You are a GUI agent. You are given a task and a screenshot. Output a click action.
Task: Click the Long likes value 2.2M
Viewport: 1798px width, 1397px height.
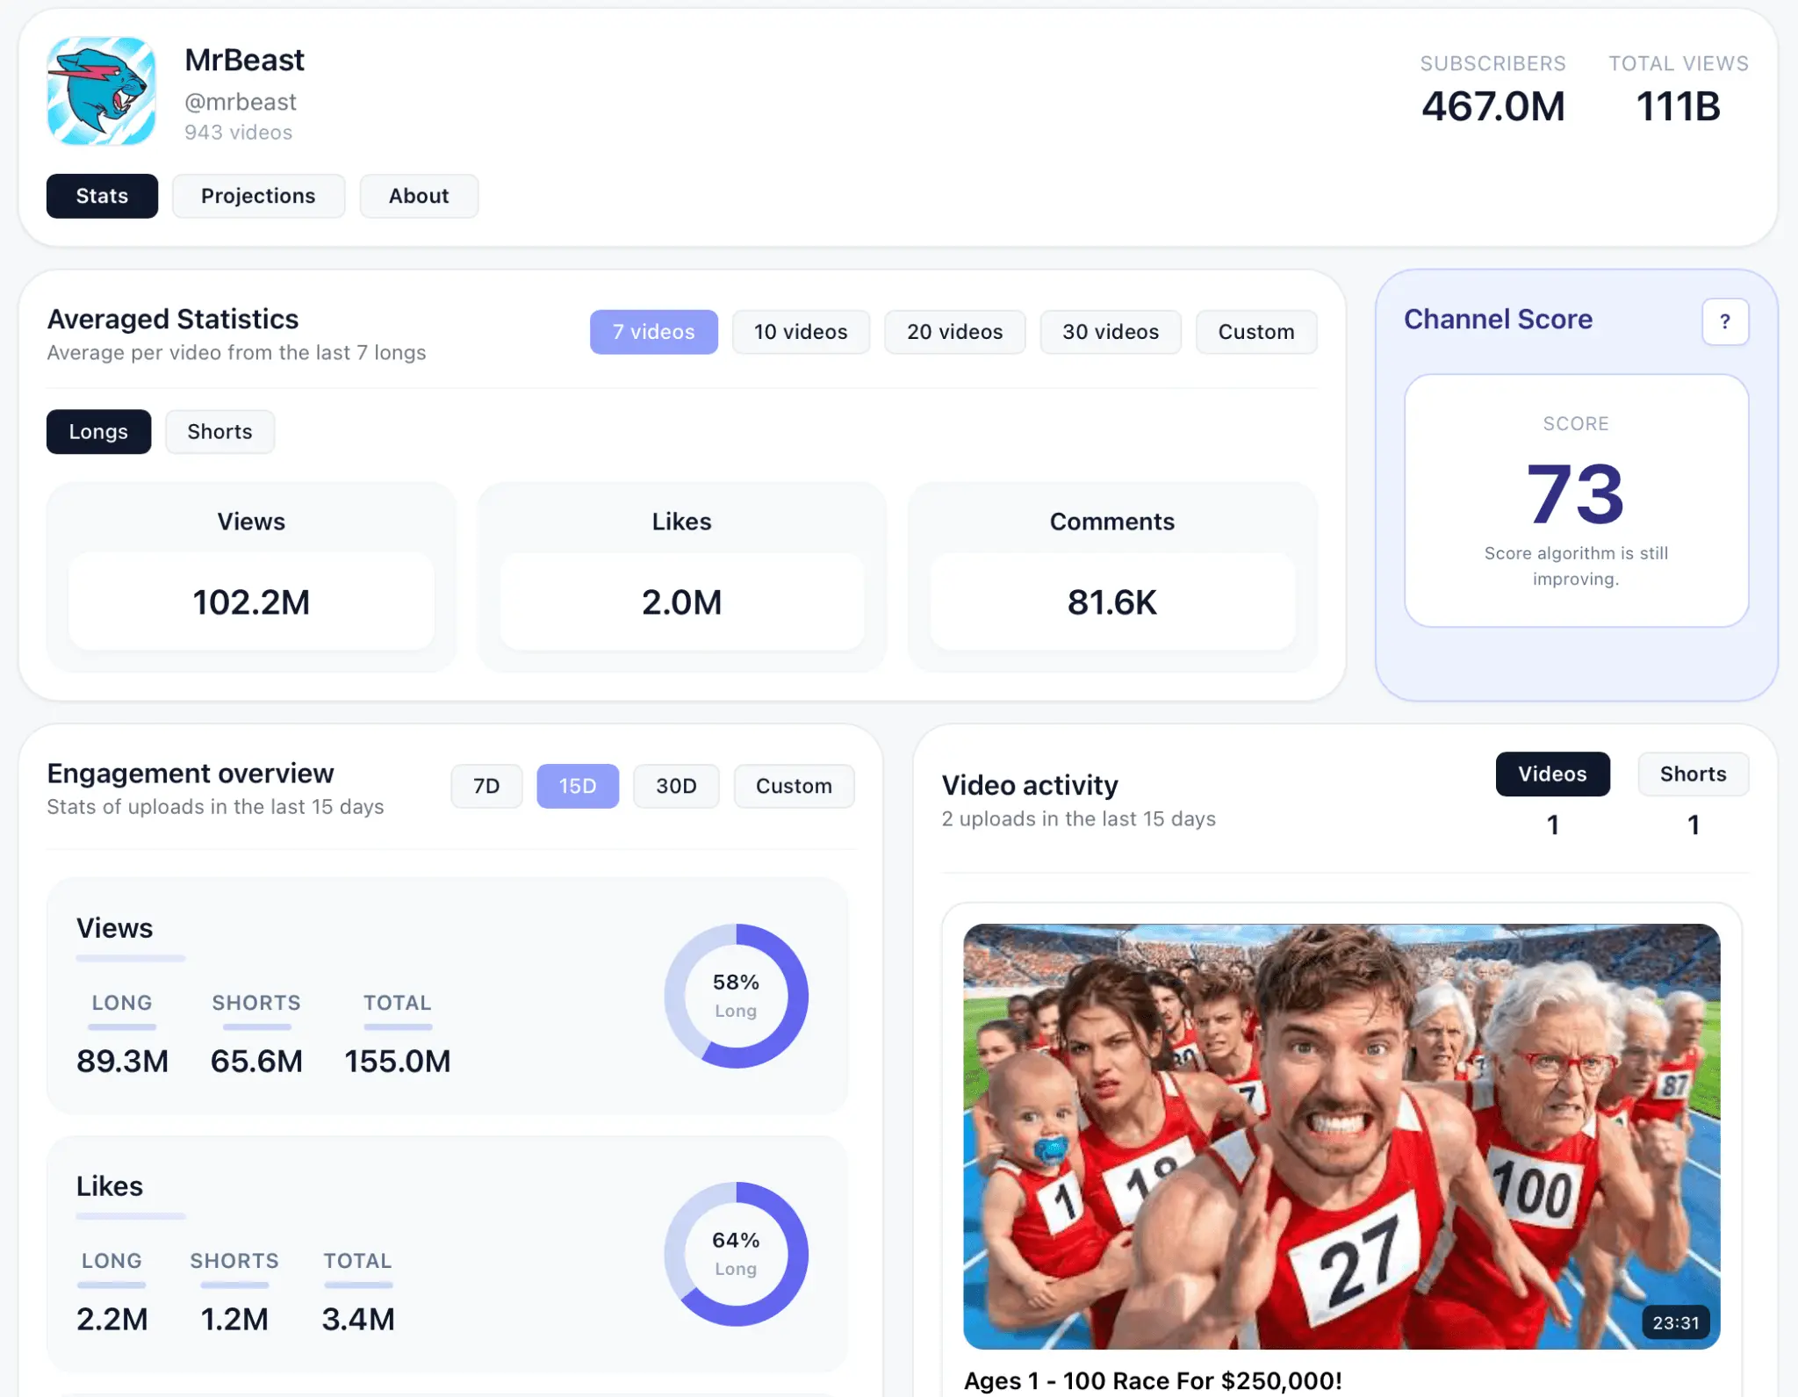[111, 1319]
